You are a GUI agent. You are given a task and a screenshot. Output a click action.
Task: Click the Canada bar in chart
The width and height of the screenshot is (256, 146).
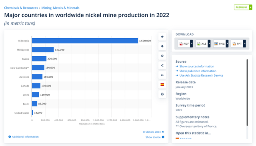pos(36,86)
